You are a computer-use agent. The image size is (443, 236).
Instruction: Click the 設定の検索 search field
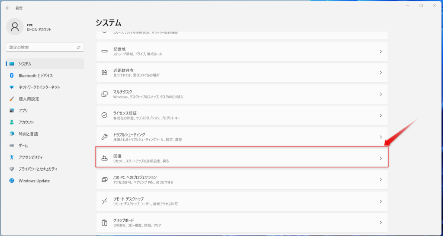[x=45, y=48]
